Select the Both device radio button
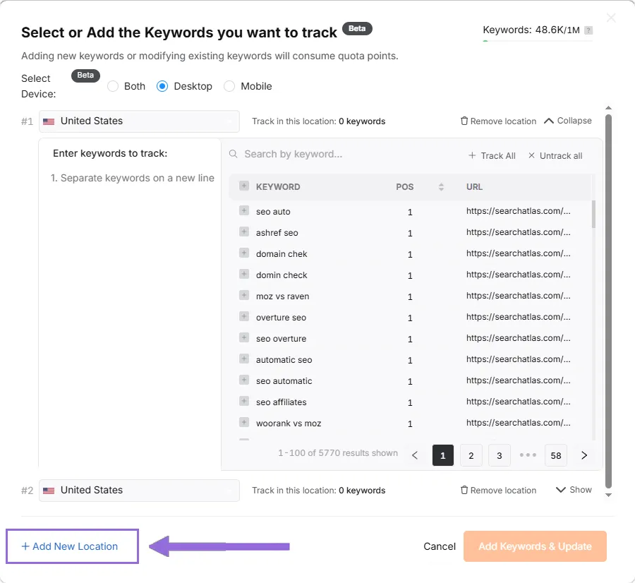 113,86
